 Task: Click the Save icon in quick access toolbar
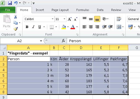(10, 3)
